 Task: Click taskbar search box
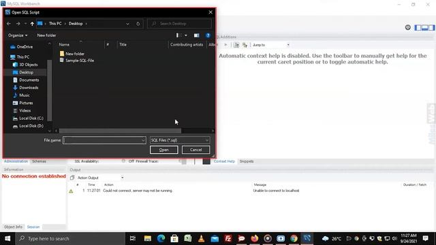(70, 239)
